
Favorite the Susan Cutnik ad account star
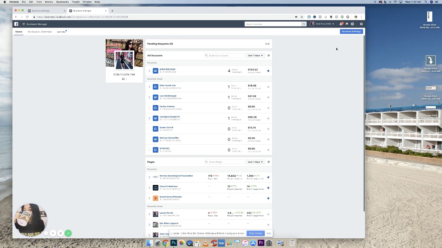coord(268,129)
